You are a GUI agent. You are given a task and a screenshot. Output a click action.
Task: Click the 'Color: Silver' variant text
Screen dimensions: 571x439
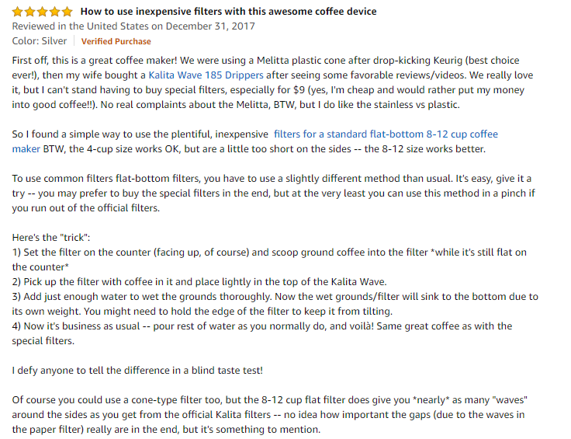coord(40,41)
